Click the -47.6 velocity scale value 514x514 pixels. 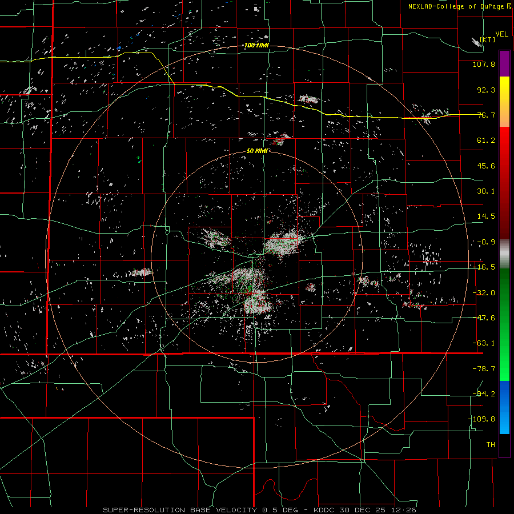pos(484,318)
